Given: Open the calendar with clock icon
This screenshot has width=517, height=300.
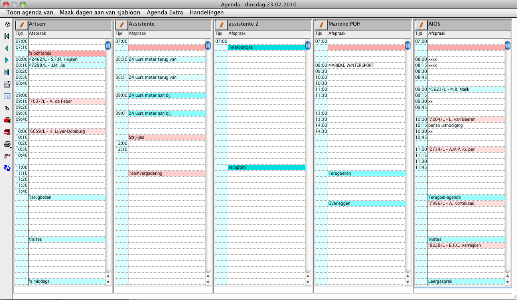Looking at the screenshot, I should 7,84.
